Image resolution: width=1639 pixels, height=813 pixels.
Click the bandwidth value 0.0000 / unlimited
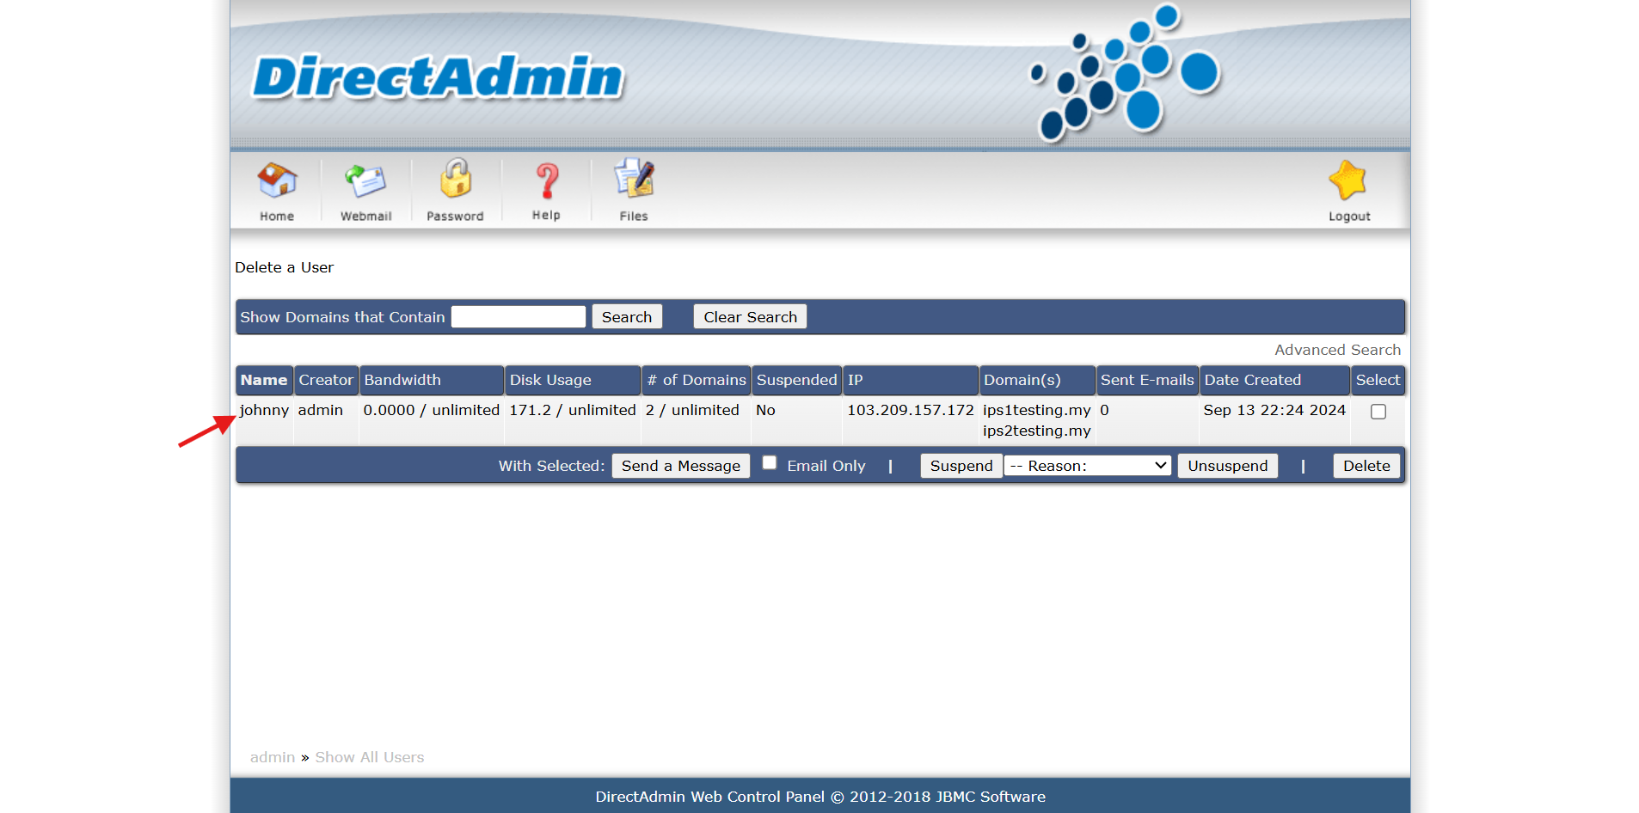(431, 410)
